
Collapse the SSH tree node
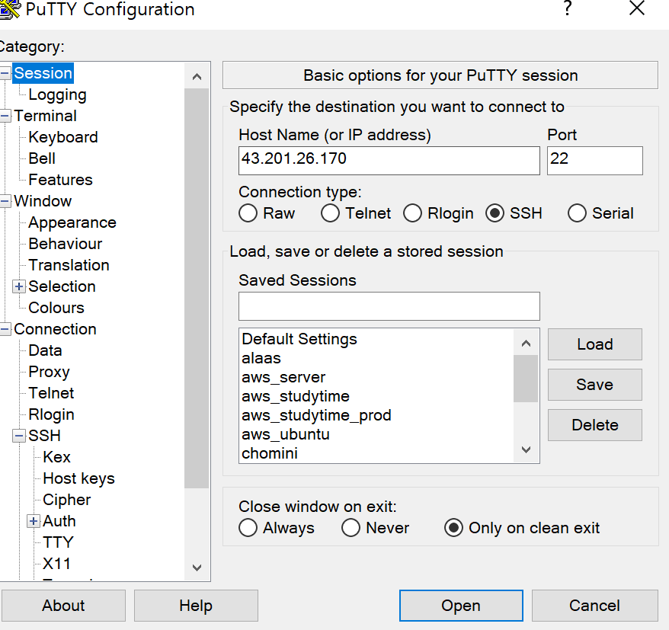(19, 436)
